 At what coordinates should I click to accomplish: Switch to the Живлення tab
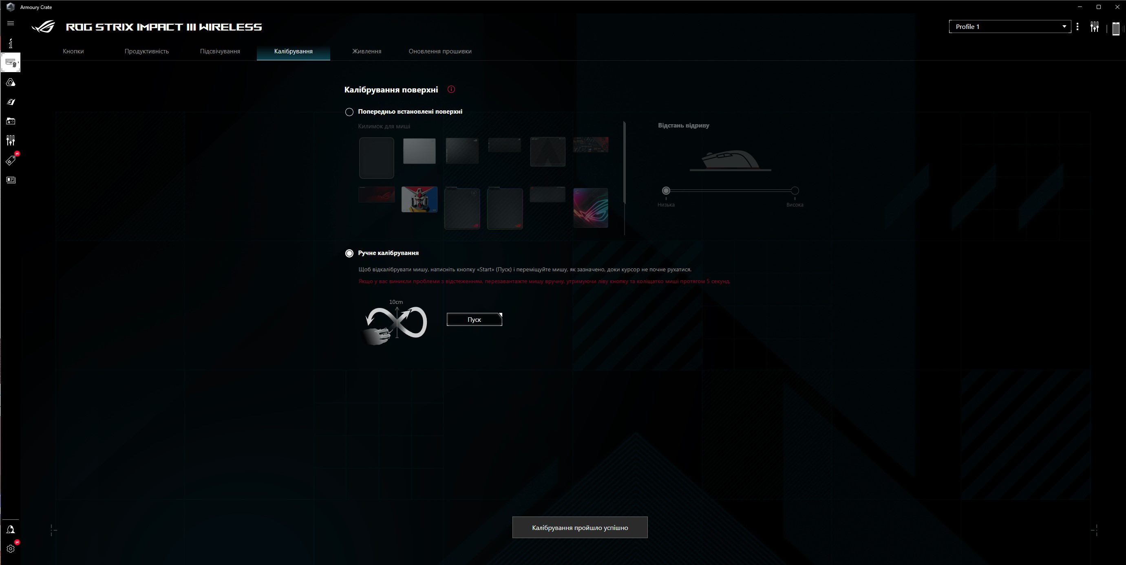[367, 51]
